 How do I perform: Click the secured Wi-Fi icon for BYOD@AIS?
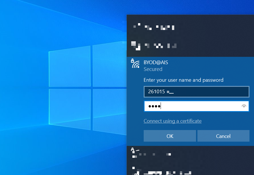(x=135, y=63)
